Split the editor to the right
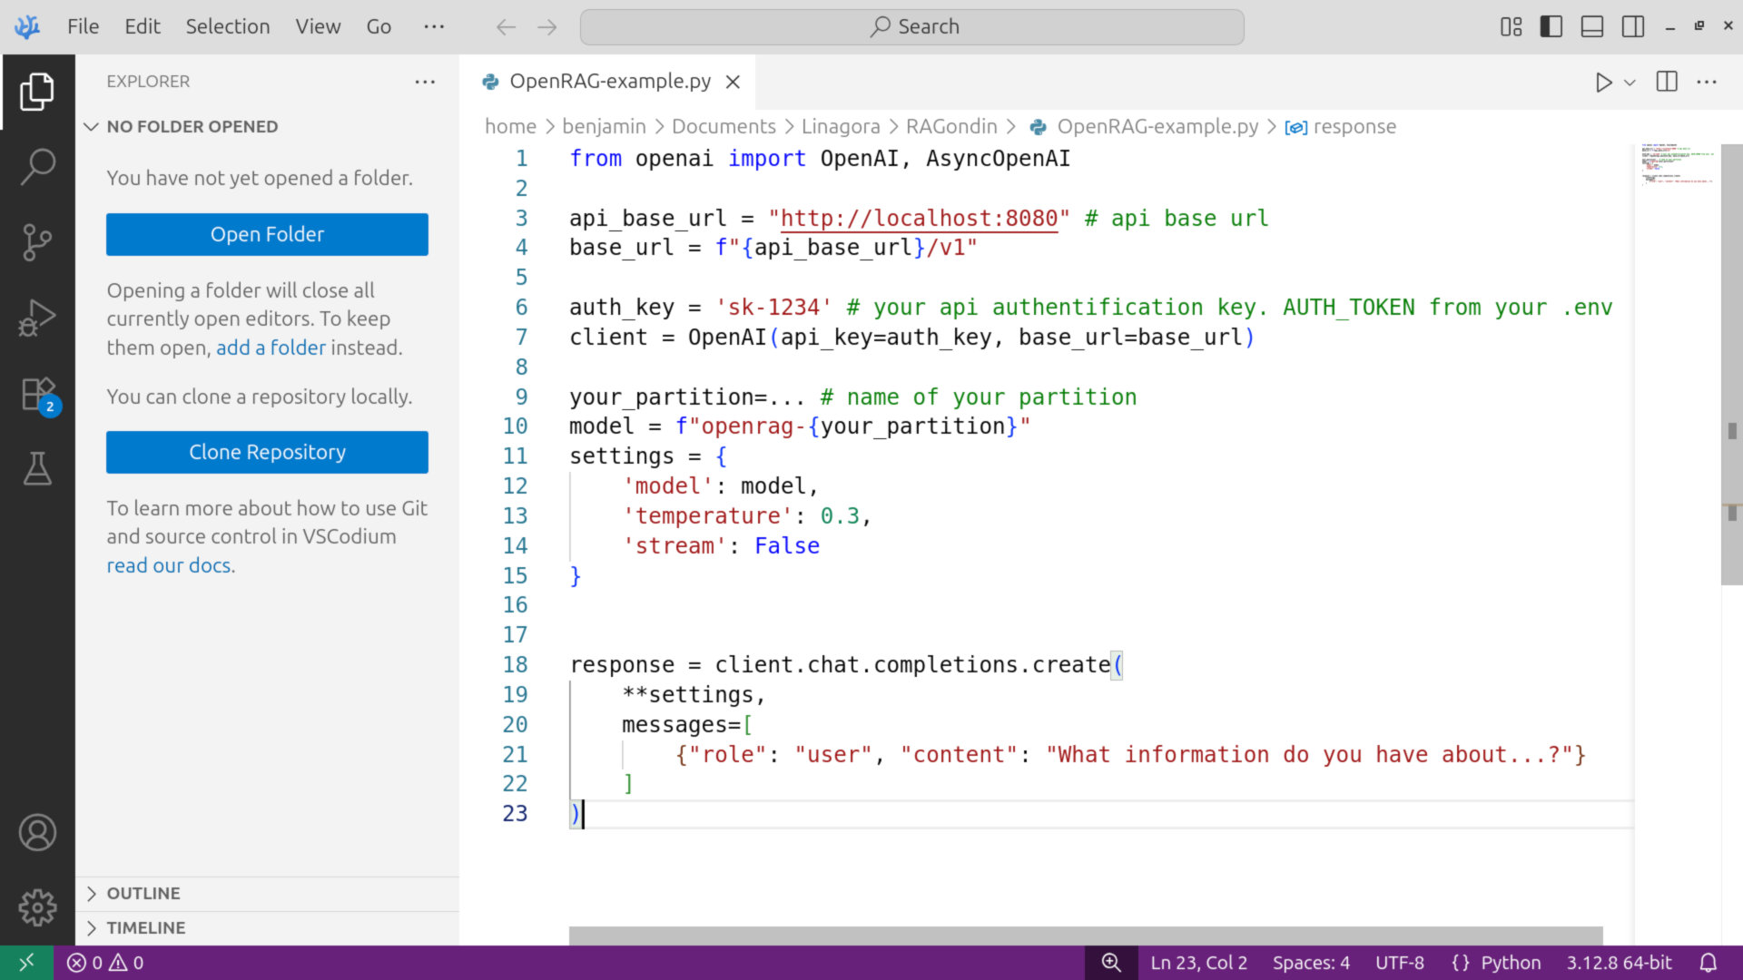The image size is (1743, 980). tap(1667, 82)
